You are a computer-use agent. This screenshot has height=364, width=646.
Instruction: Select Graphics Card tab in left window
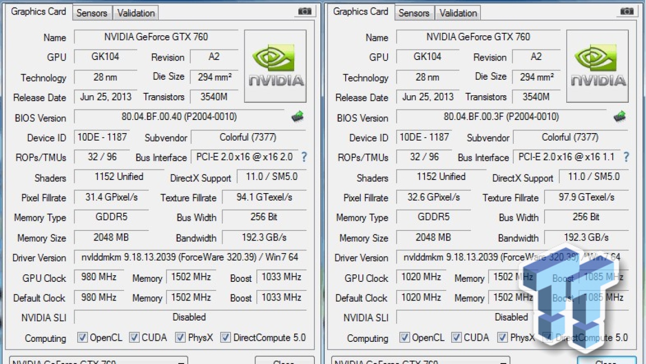tap(38, 12)
